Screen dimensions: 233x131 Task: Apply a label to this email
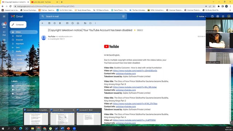click(x=91, y=23)
